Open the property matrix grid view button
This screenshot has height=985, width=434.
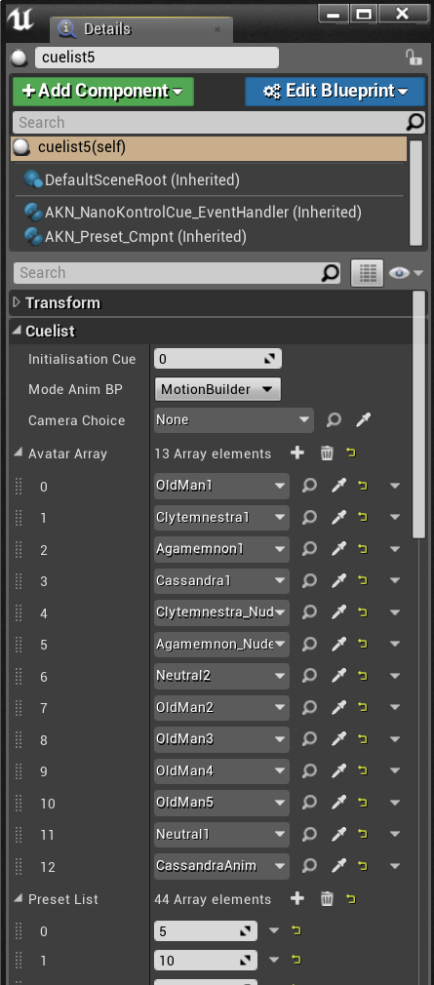point(367,273)
